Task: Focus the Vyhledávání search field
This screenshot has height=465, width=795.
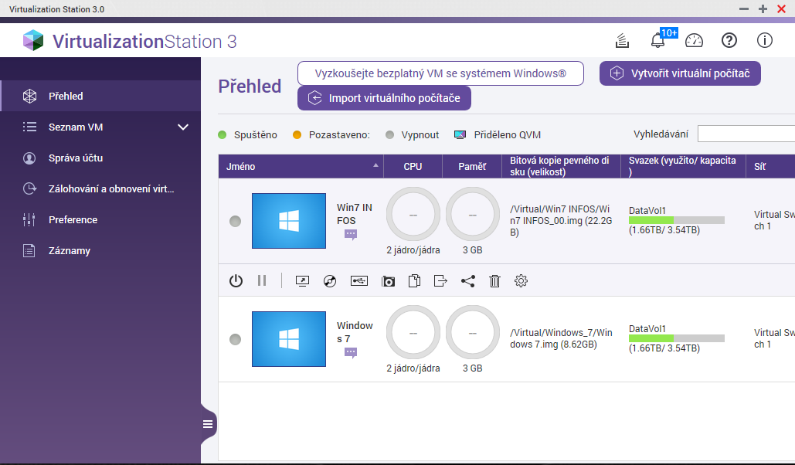Action: [746, 134]
